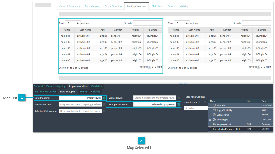Screen dimensions: 275x154
Task: Open the Visibility top tab
Action: [x=184, y=6]
